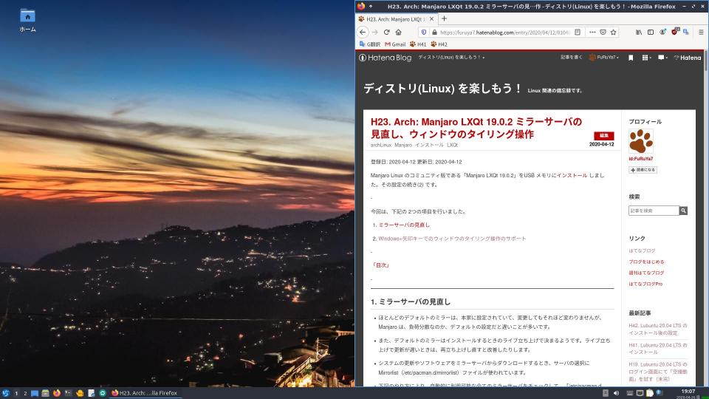Click the clipboard tray icon
This screenshot has height=399, width=709.
650,393
